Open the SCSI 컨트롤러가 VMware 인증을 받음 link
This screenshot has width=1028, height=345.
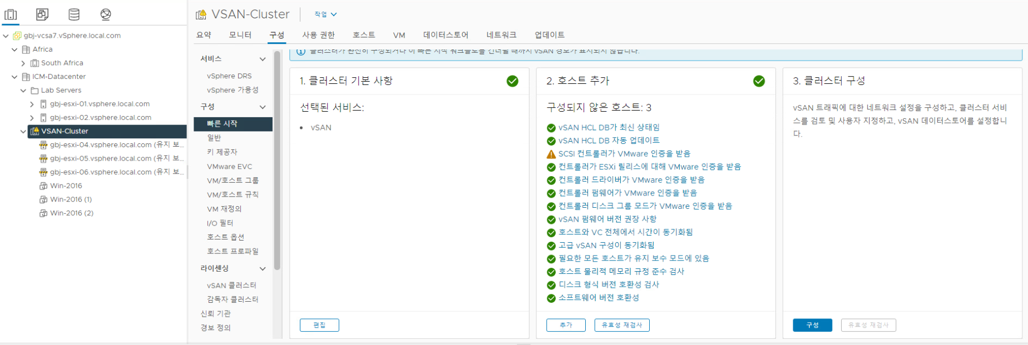pyautogui.click(x=624, y=154)
